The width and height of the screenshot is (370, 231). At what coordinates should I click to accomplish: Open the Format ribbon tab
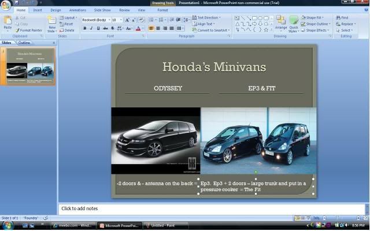(162, 10)
